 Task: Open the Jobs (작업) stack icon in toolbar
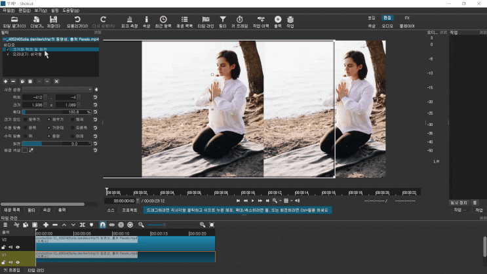click(x=290, y=19)
